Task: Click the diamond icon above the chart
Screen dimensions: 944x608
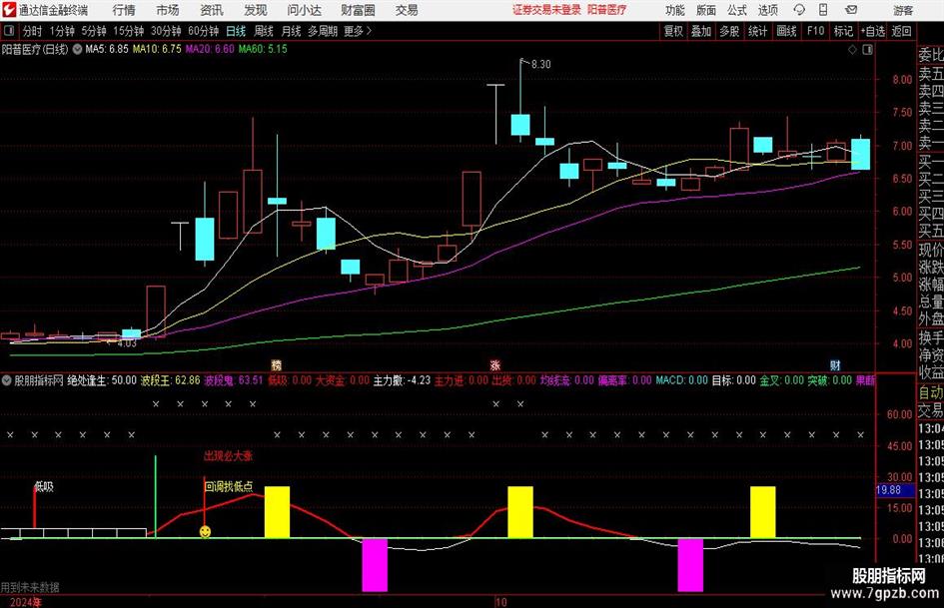Action: pyautogui.click(x=852, y=50)
